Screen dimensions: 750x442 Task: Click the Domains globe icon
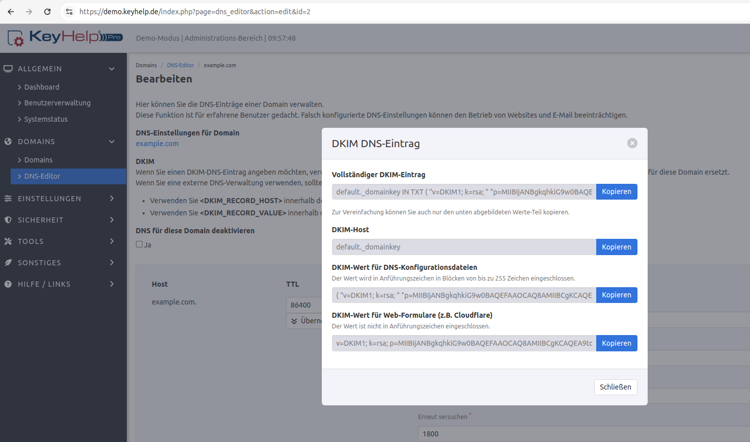coord(8,142)
